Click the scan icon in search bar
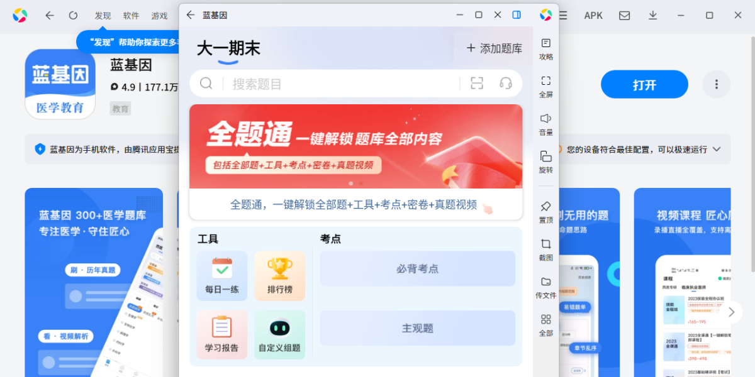This screenshot has height=377, width=755. [x=477, y=84]
